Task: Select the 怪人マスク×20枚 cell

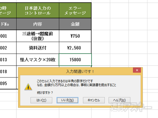Action: pyautogui.click(x=38, y=60)
